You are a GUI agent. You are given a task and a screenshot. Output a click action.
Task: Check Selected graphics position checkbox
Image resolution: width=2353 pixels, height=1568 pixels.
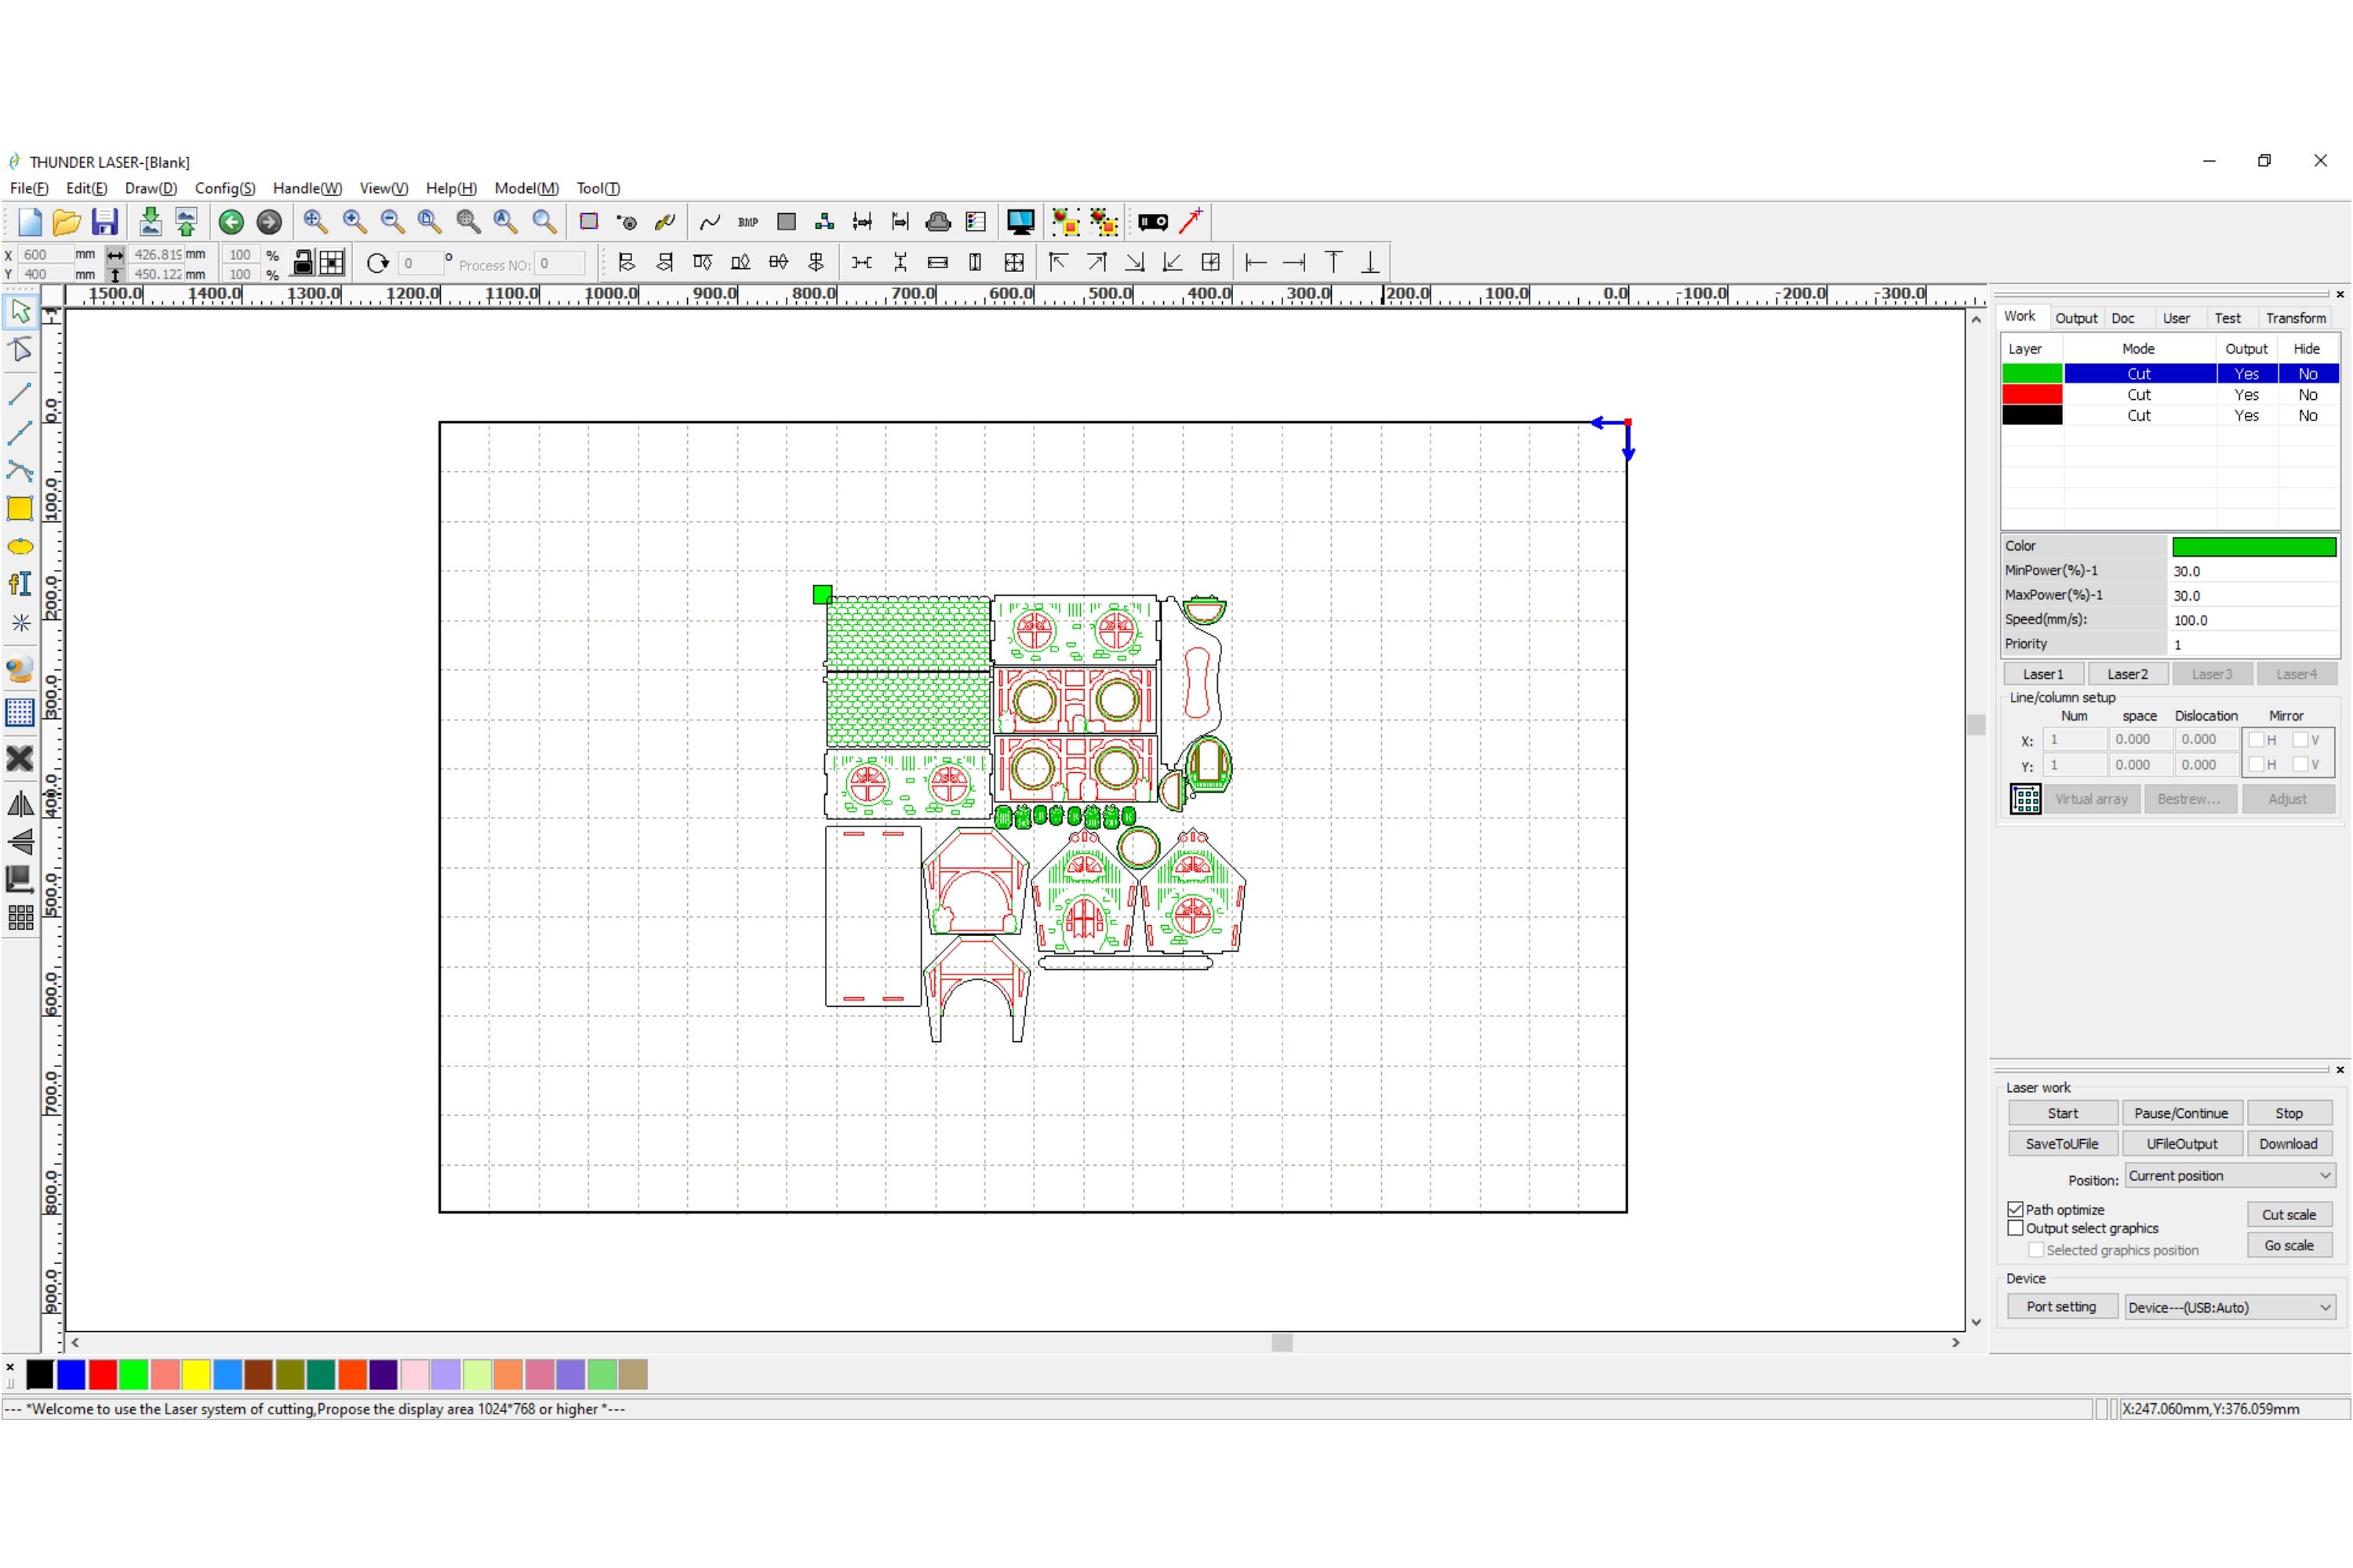click(x=2036, y=1250)
